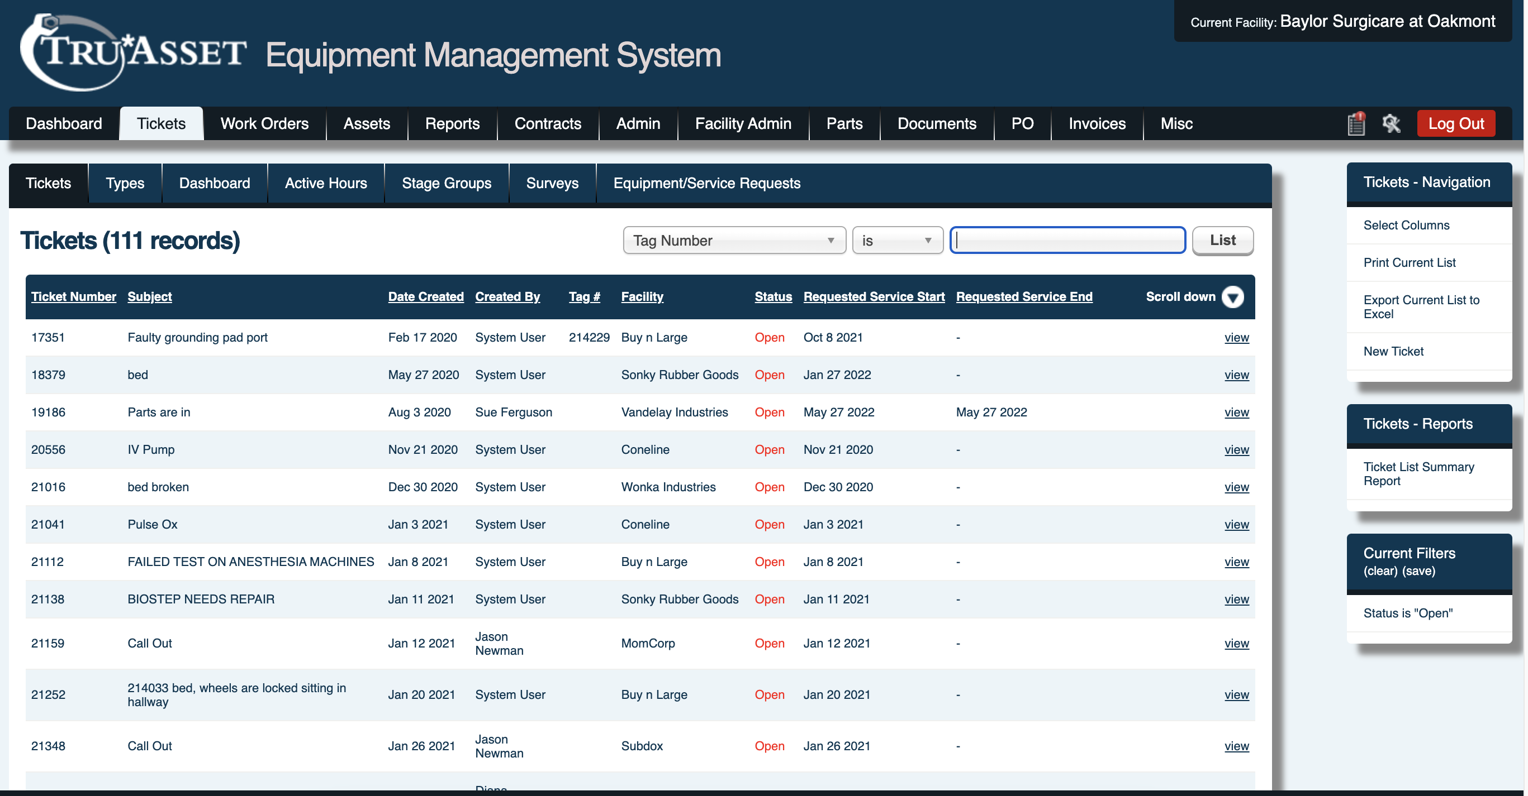Click the List button
1528x796 pixels.
pyautogui.click(x=1222, y=240)
